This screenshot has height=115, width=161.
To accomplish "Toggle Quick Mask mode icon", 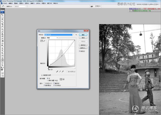I will (2, 73).
